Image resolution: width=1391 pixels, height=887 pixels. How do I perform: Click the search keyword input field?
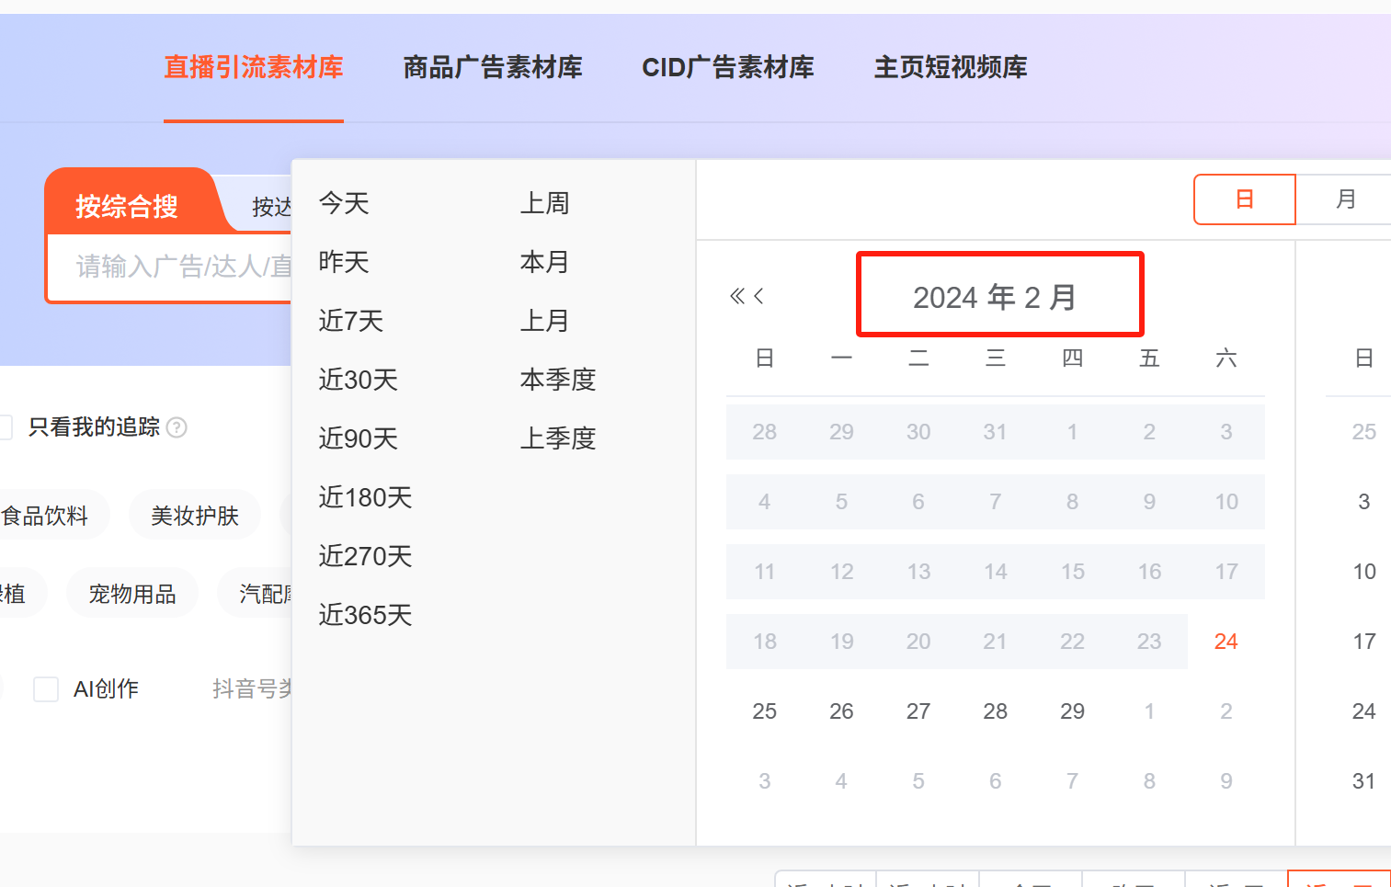coord(175,267)
